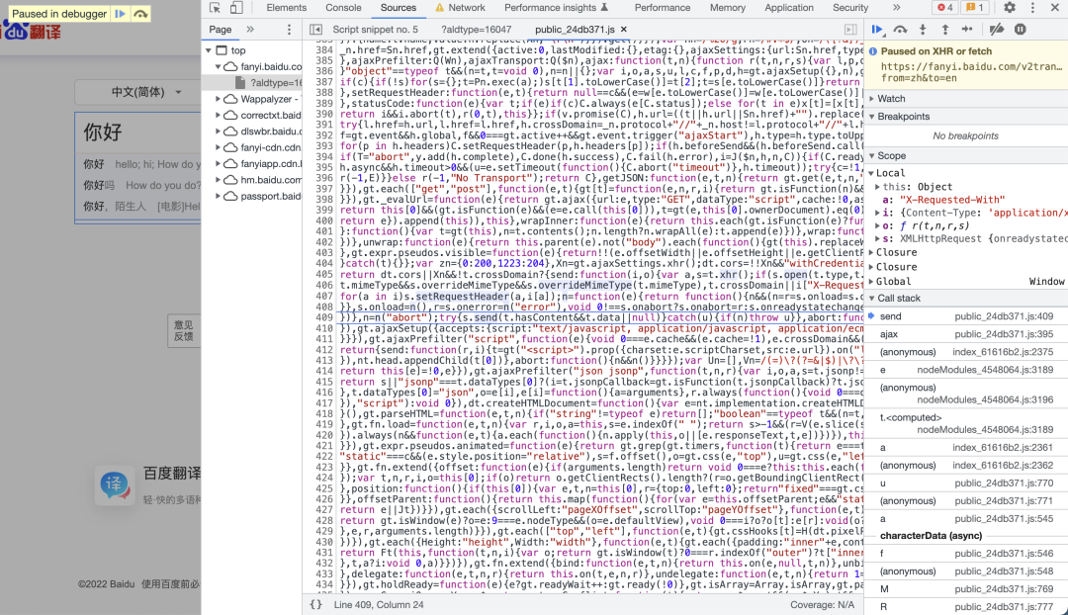This screenshot has height=615, width=1068.
Task: Open Performance insights tab
Action: [556, 8]
